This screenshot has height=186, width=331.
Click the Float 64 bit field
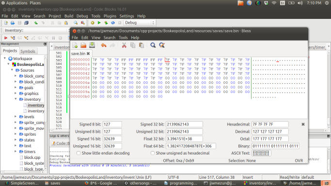[191, 146]
